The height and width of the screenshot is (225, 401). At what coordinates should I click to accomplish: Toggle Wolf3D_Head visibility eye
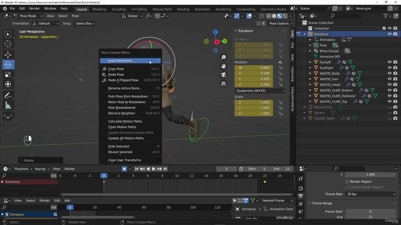[390, 84]
